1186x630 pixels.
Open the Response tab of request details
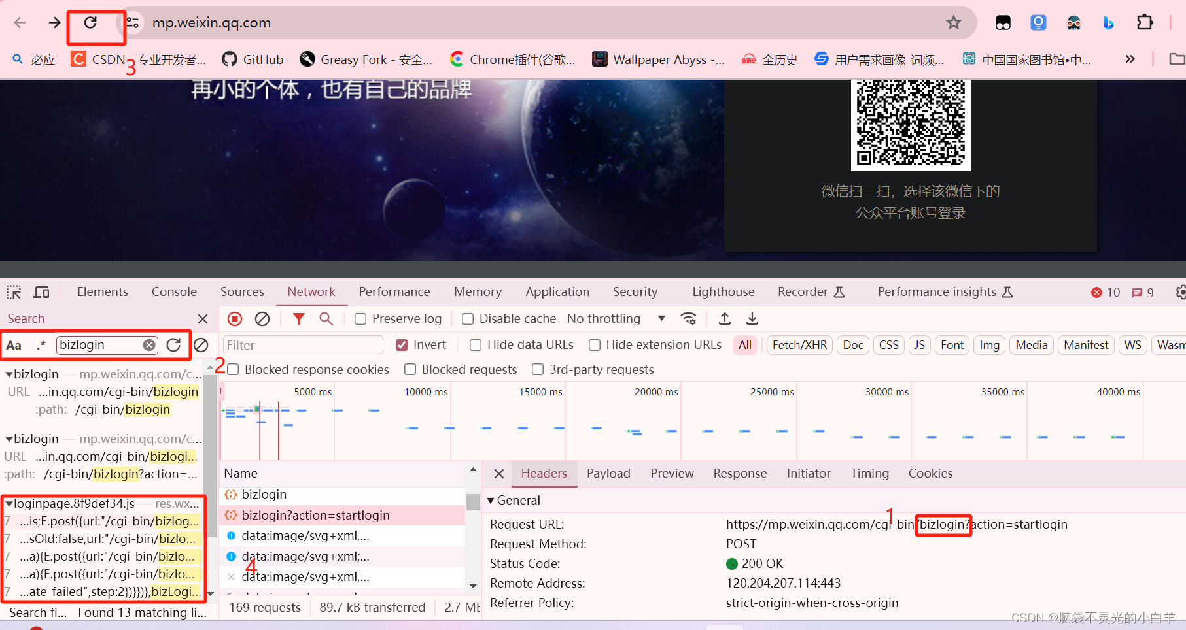tap(740, 474)
